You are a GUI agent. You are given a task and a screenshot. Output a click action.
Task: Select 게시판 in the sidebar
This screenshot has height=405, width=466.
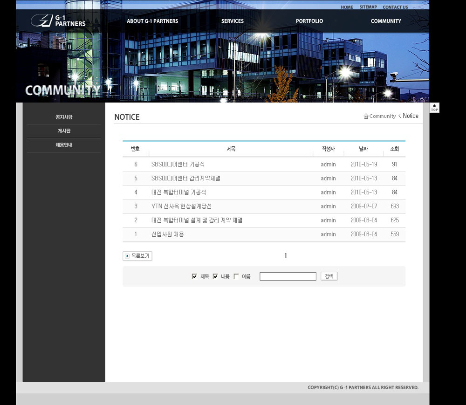64,131
